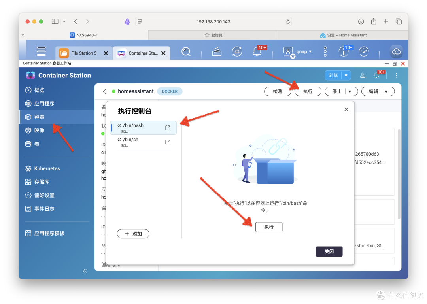The width and height of the screenshot is (427, 304).
Task: Open Safari downloads icon
Action: click(x=361, y=21)
